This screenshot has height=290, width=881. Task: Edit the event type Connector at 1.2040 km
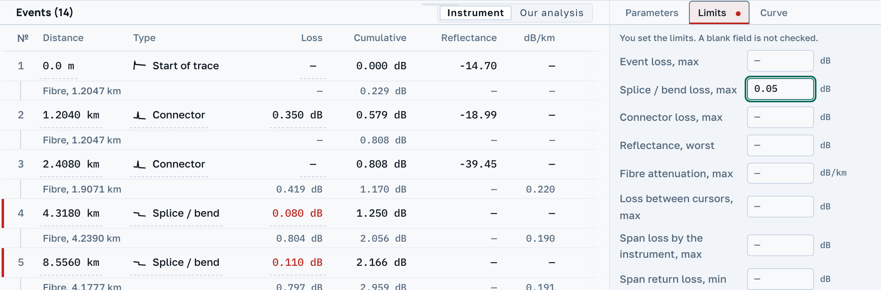pyautogui.click(x=169, y=115)
